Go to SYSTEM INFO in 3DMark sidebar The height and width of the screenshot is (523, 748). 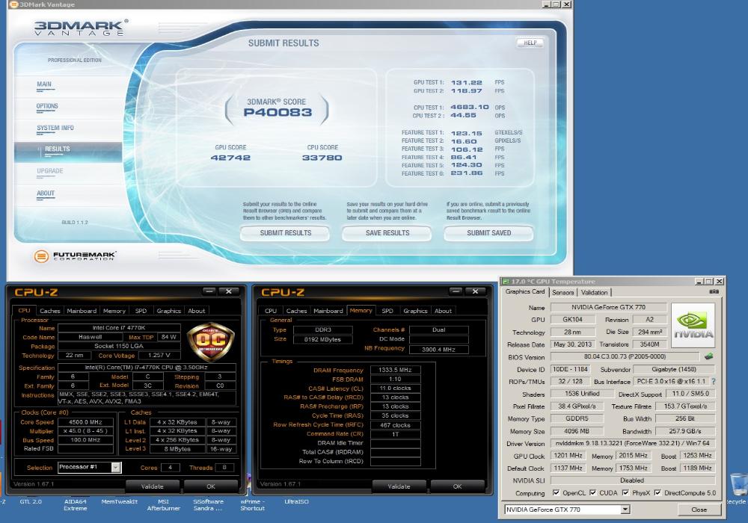click(x=55, y=128)
